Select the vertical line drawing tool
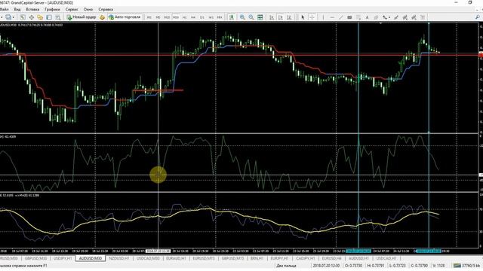483x271 pixels. click(x=323, y=17)
